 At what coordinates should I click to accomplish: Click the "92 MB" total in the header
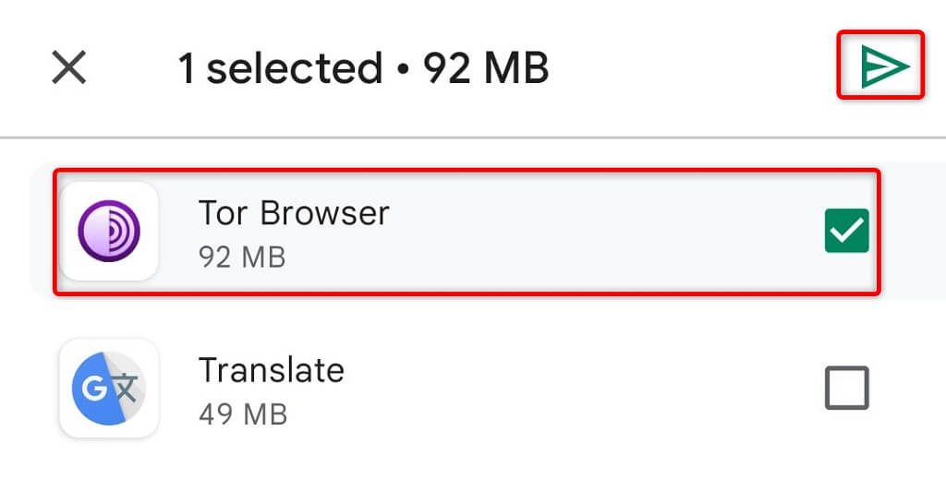pyautogui.click(x=486, y=68)
